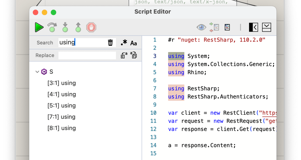Toggle regular expression search option
This screenshot has height=160, width=301.
pyautogui.click(x=124, y=43)
